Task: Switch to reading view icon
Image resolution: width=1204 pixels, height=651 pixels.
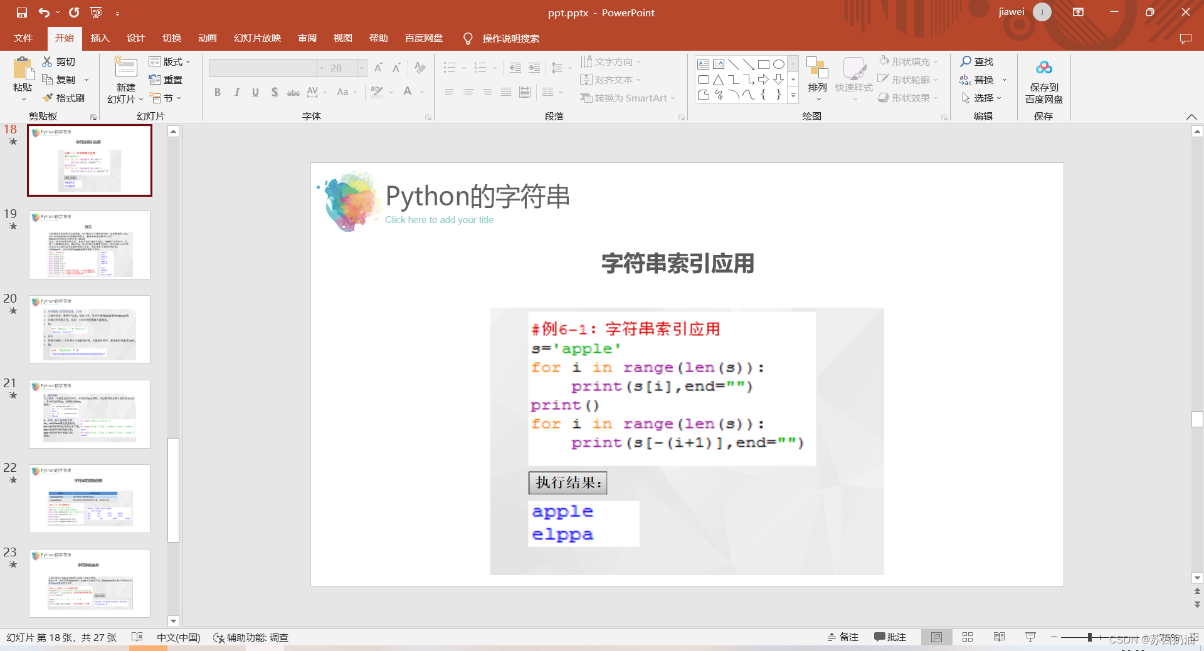Action: point(999,637)
